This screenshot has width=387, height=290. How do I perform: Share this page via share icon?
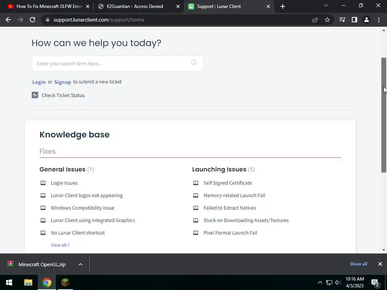[x=315, y=20]
